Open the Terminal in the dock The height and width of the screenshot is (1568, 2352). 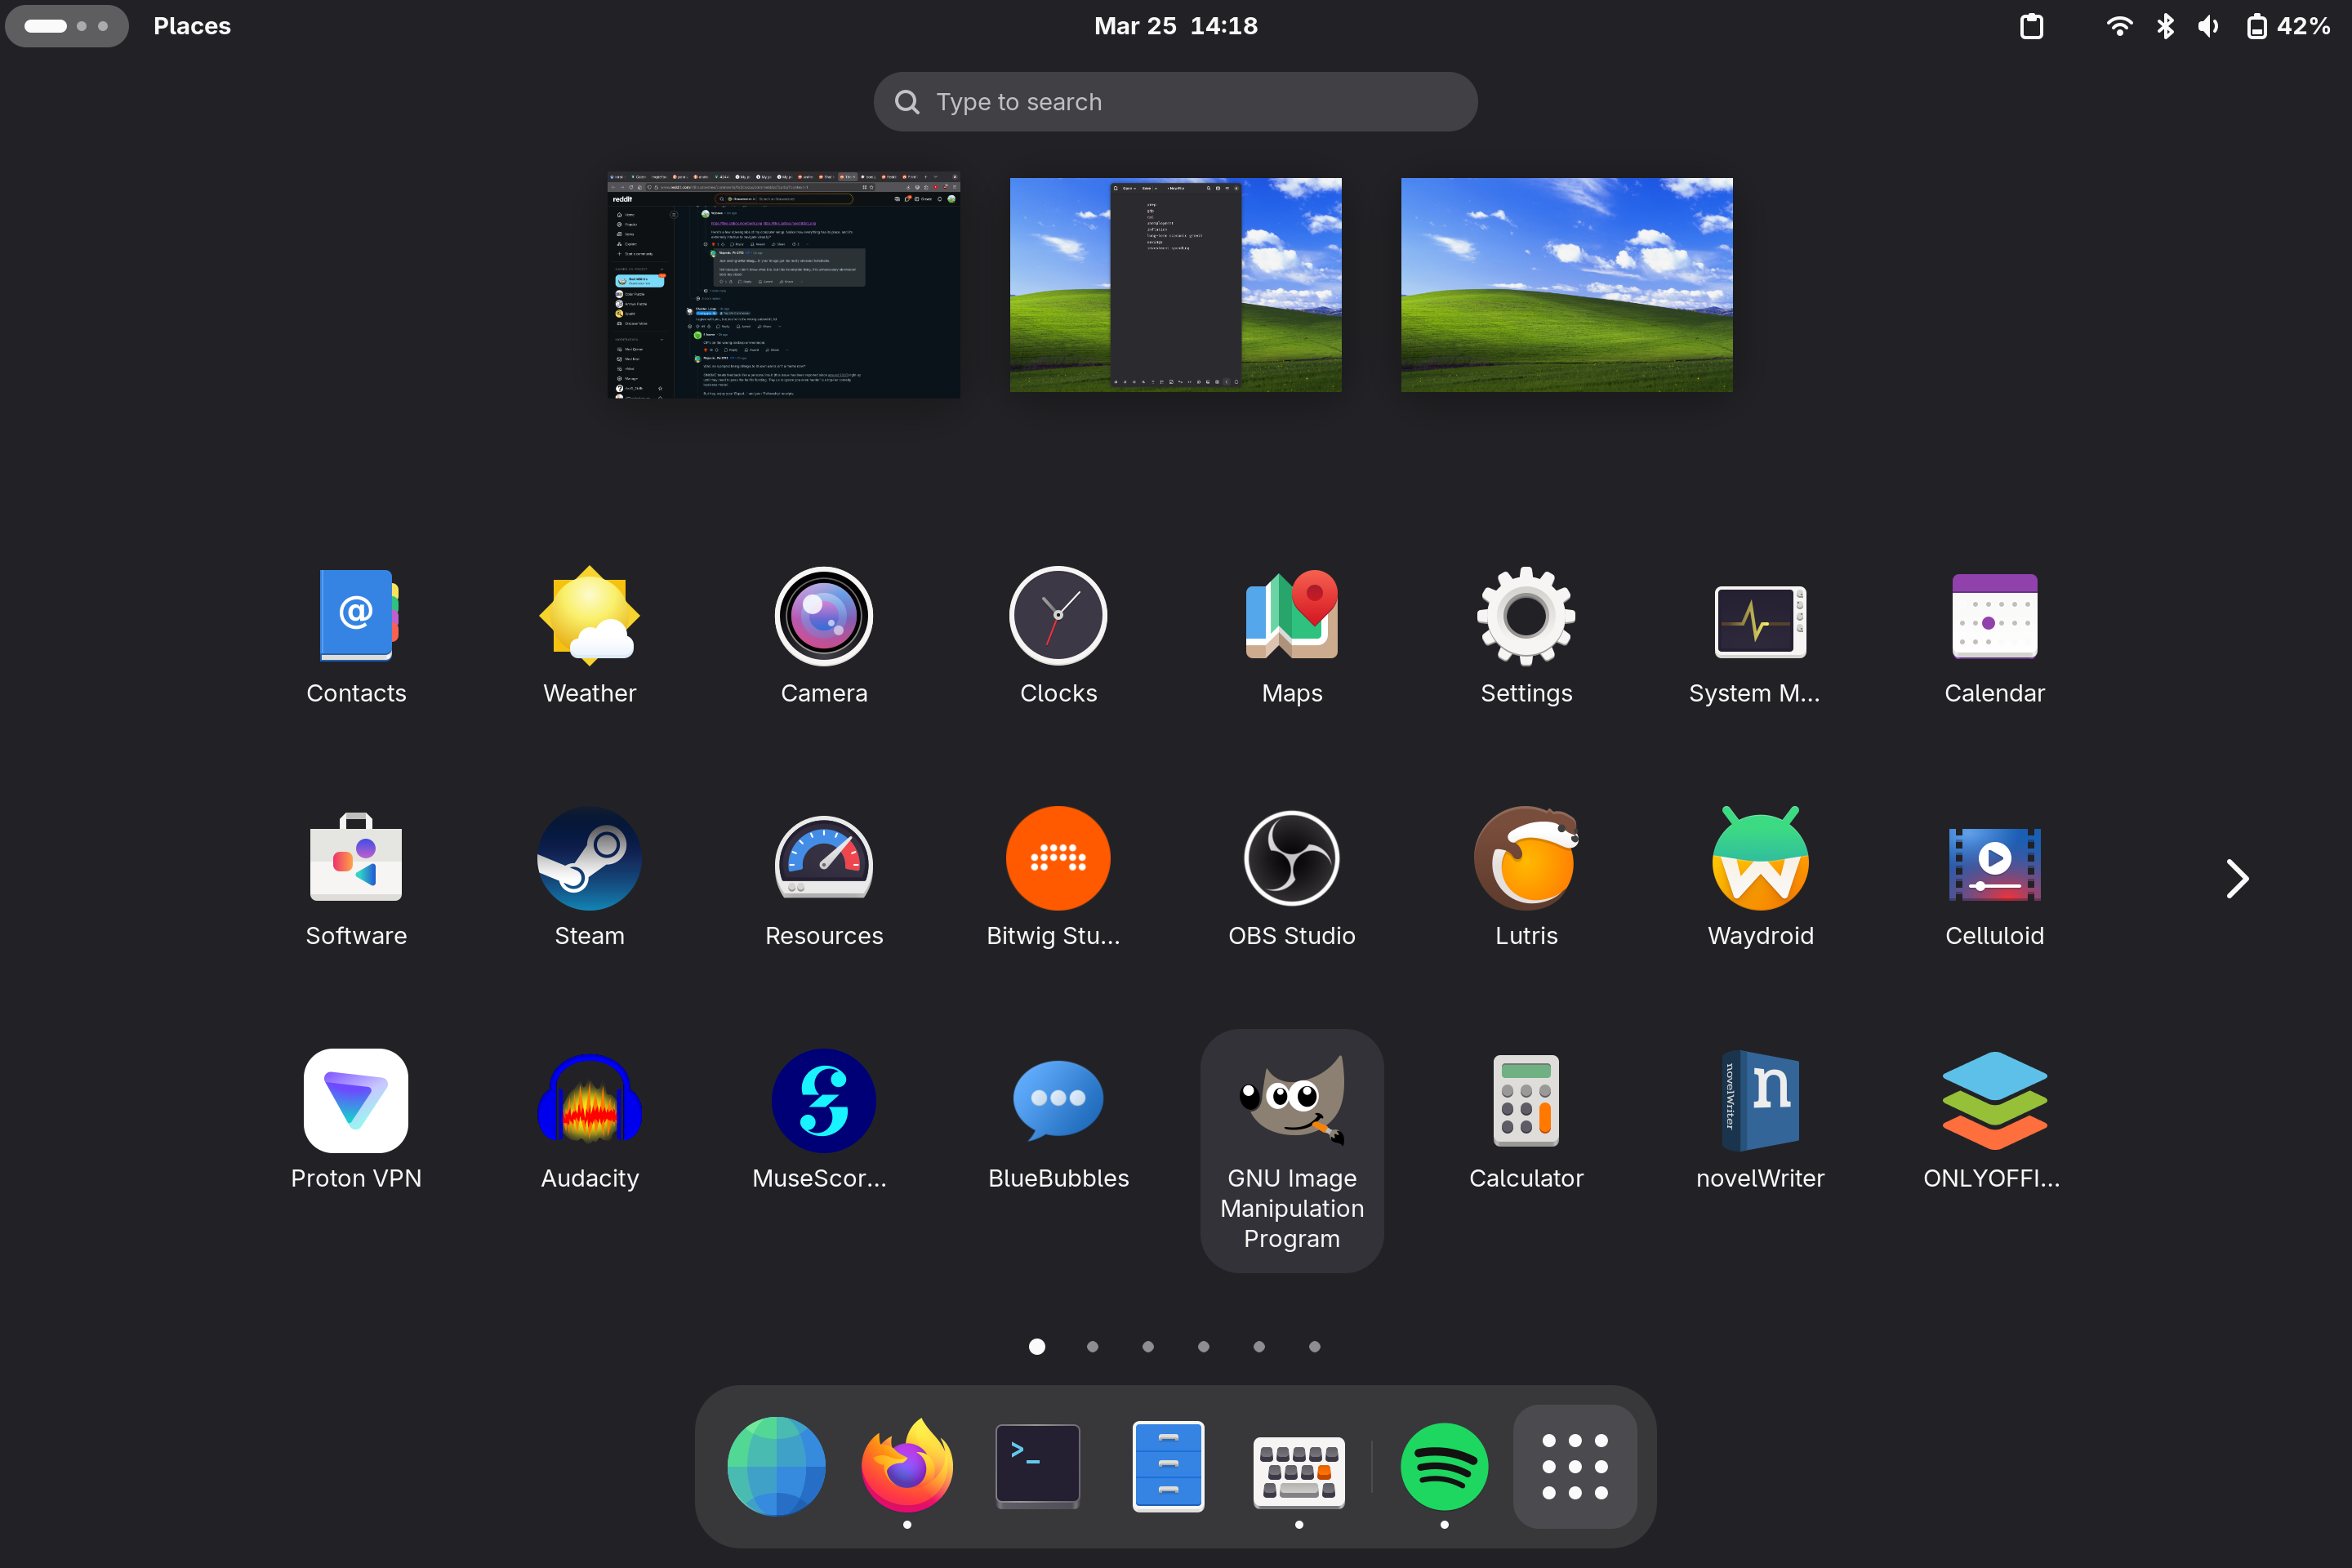tap(1037, 1466)
